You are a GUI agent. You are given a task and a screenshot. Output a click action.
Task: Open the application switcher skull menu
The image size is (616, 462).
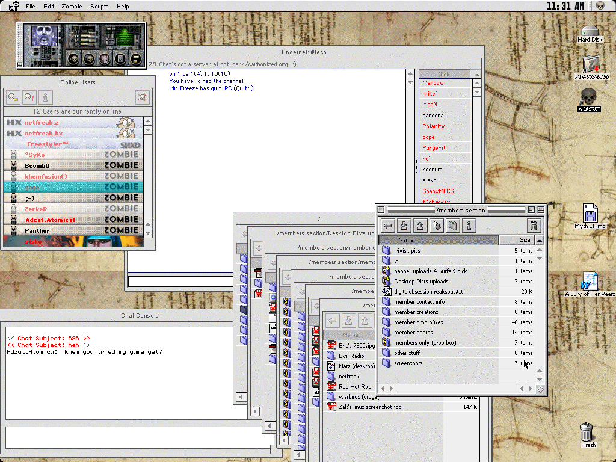click(600, 6)
